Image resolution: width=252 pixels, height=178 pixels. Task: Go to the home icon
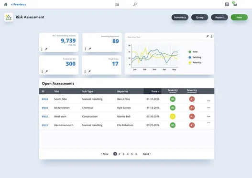(6, 4)
